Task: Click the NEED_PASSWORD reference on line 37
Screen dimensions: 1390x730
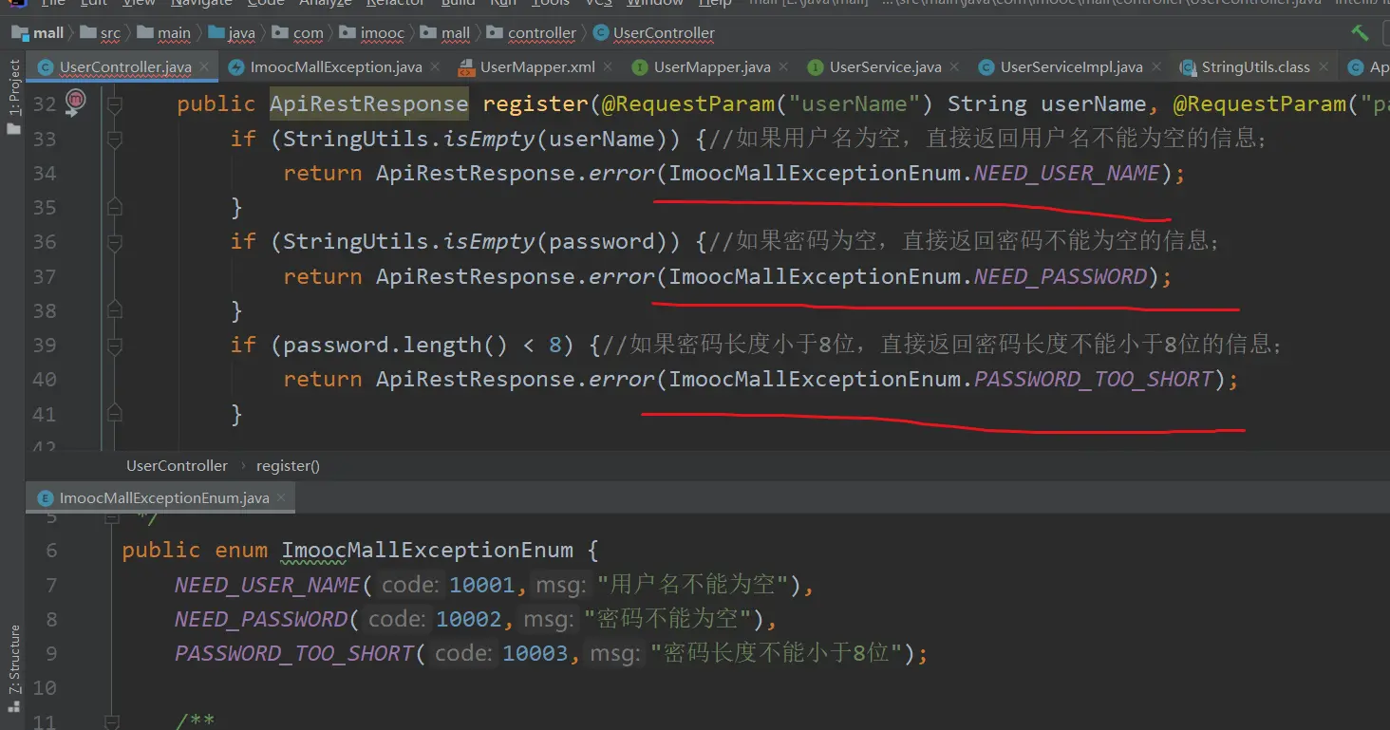Action: [x=1061, y=276]
